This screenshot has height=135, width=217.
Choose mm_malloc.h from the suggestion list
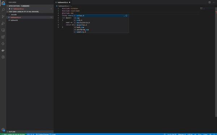coord(101,25)
